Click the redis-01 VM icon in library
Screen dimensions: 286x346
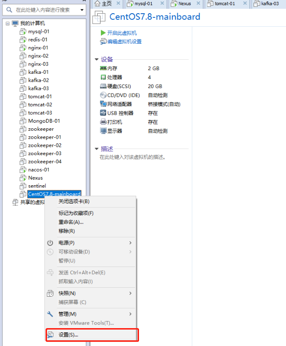[23, 40]
